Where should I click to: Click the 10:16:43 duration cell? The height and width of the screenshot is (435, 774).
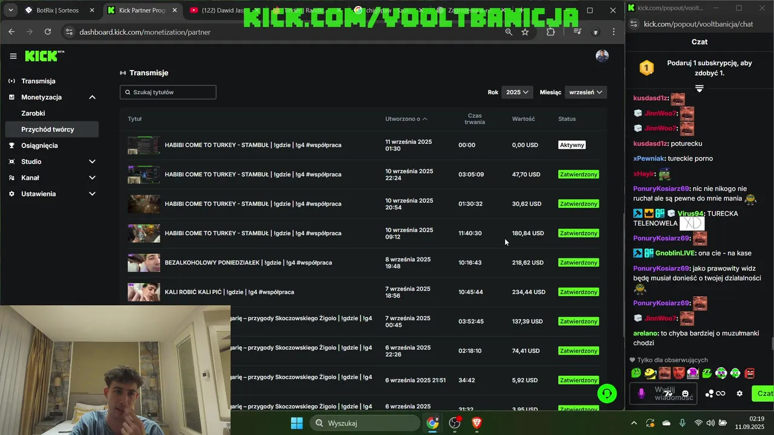pos(470,263)
